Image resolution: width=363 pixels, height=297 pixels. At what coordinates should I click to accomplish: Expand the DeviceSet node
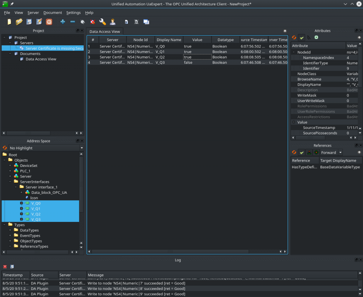[x=10, y=166]
